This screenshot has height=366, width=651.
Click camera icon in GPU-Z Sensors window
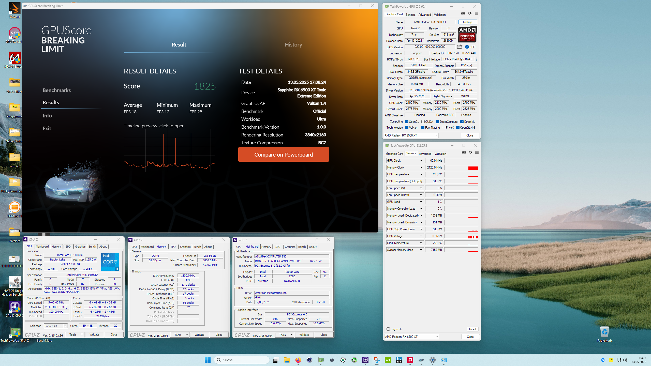coord(464,152)
